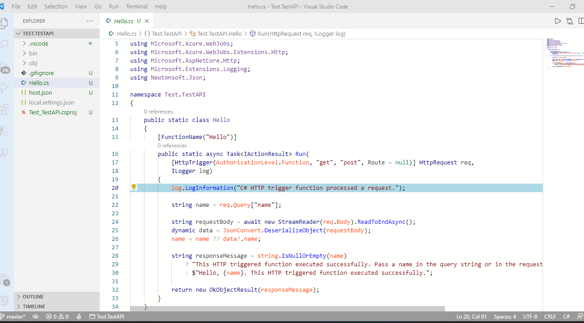Click line number 22 in the gutter

(x=115, y=205)
